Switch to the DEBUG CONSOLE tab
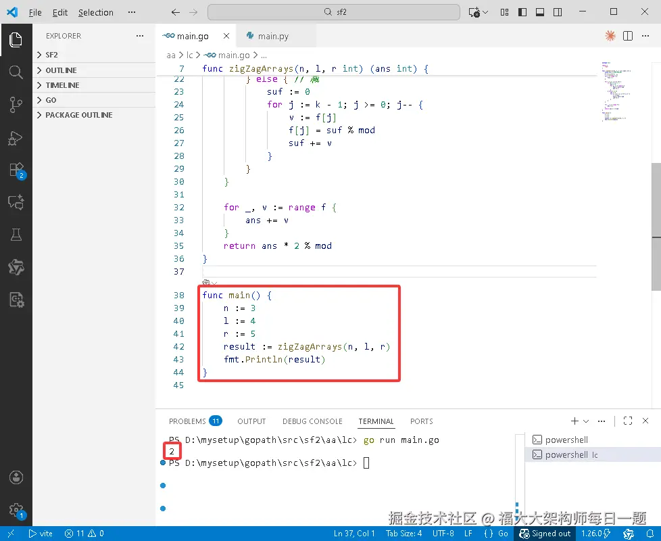The image size is (661, 541). [x=312, y=421]
